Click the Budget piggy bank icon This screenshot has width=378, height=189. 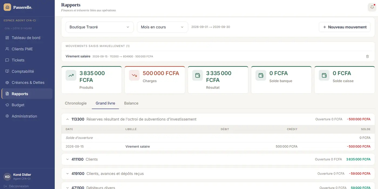[7, 105]
